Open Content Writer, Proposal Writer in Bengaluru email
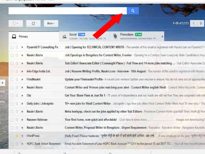The image size is (205, 154). (106, 128)
